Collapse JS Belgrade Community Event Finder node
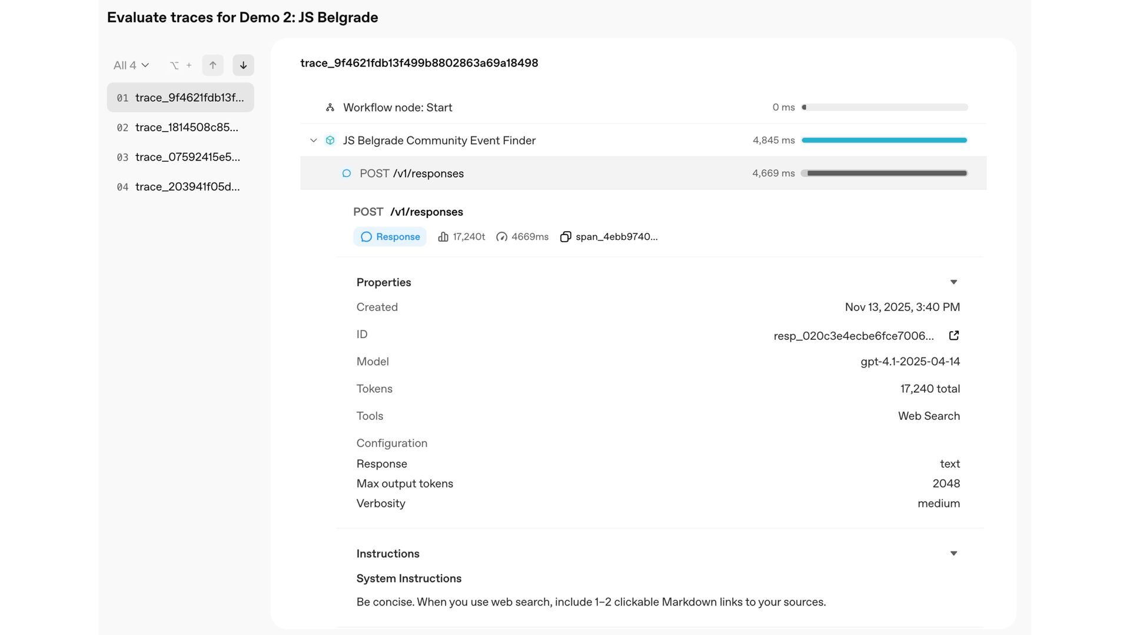This screenshot has height=635, width=1130. click(314, 141)
